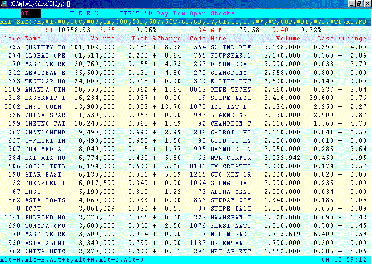Select stock name COFCO INTL
The height and width of the screenshot is (265, 372).
(x=45, y=166)
